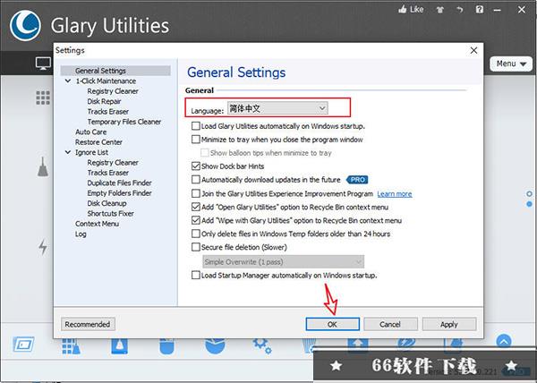Screen dimensions: 537x383
Task: Click the grid modules icon on left sidebar
Action: point(43,98)
